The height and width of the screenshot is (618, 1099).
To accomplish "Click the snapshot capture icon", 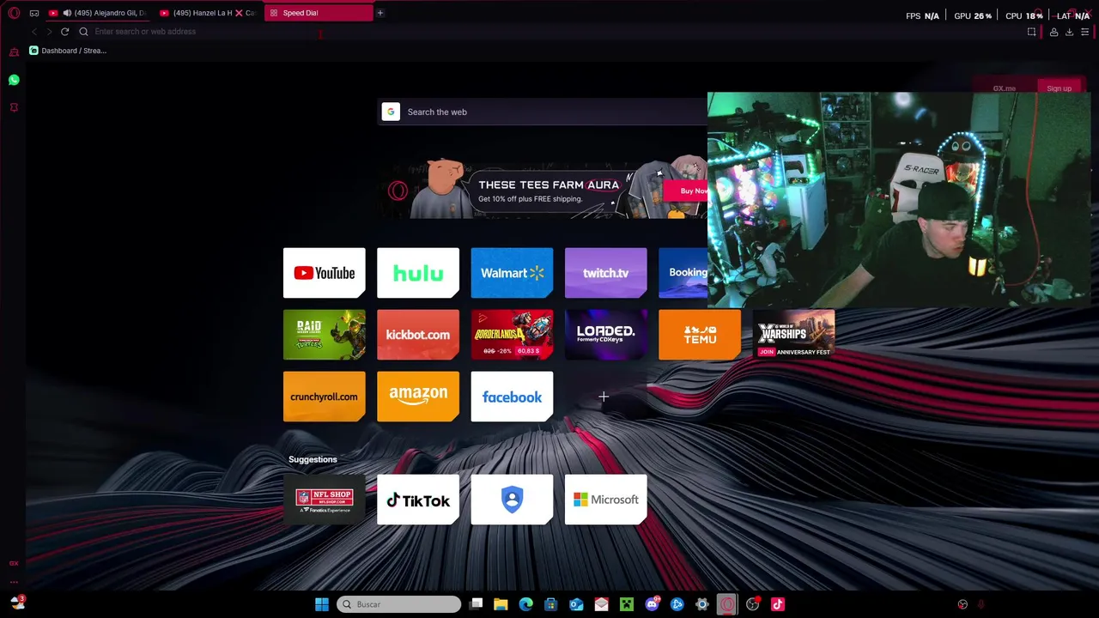I will (x=1031, y=32).
